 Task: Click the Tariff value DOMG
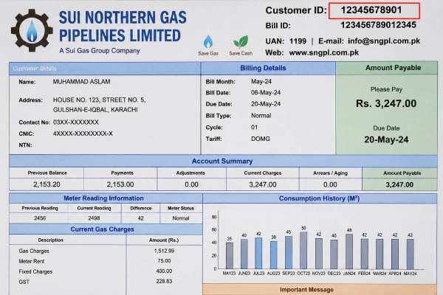click(261, 139)
